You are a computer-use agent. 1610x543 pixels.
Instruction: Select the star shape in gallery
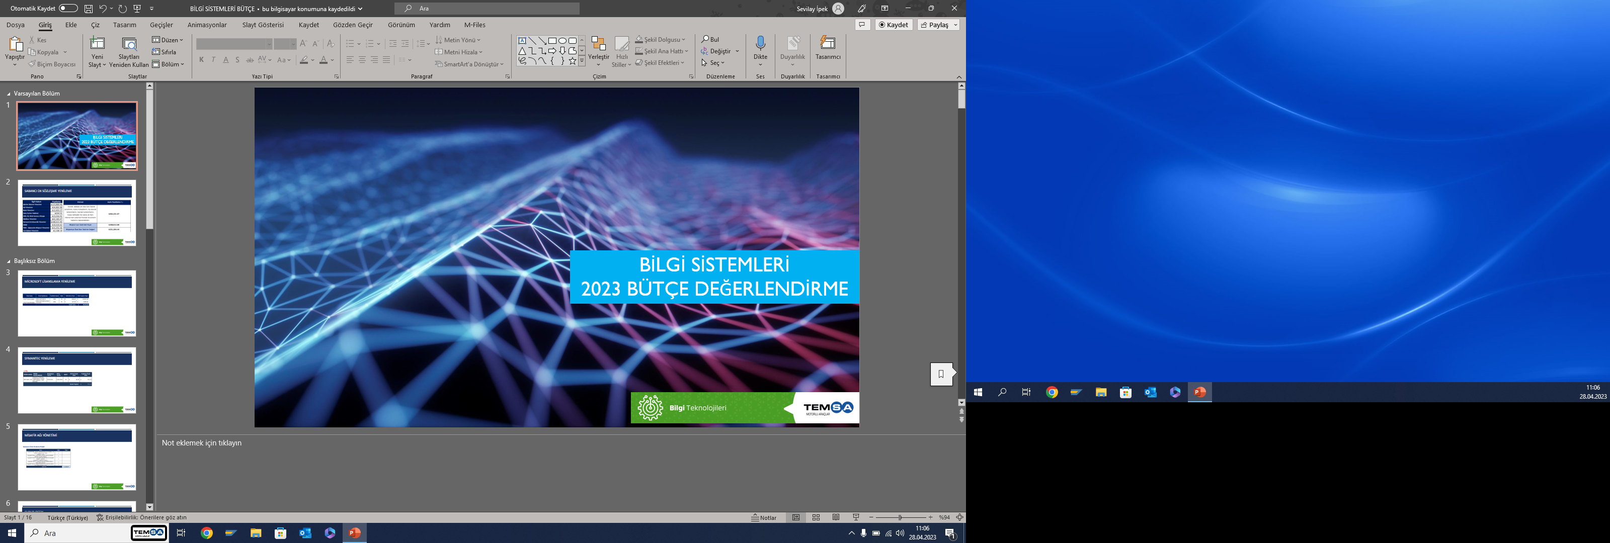click(x=573, y=61)
